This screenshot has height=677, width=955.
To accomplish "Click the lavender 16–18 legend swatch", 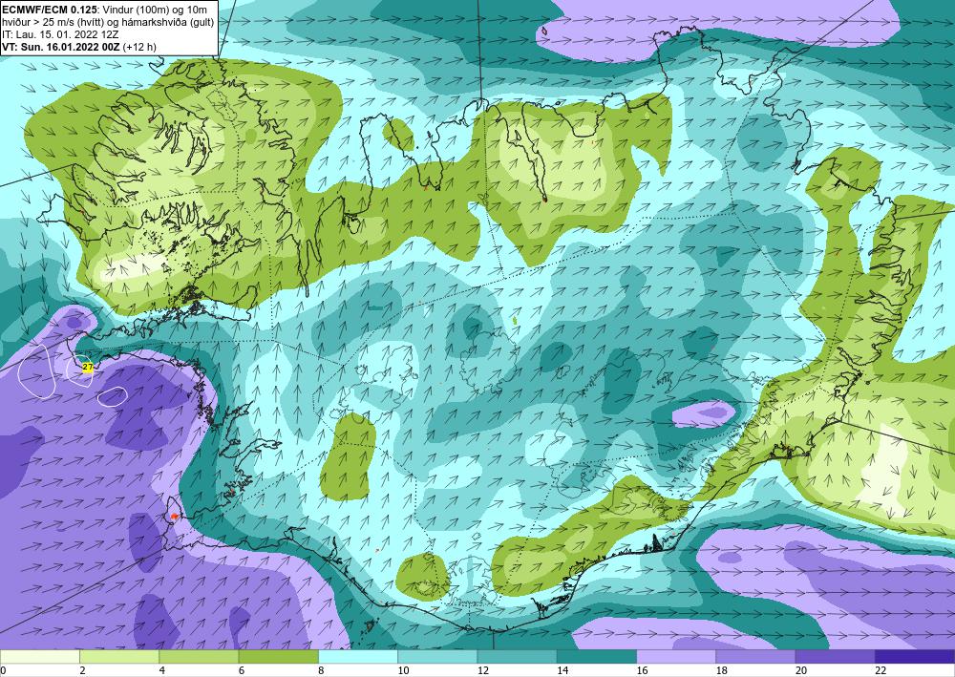I will pos(676,657).
